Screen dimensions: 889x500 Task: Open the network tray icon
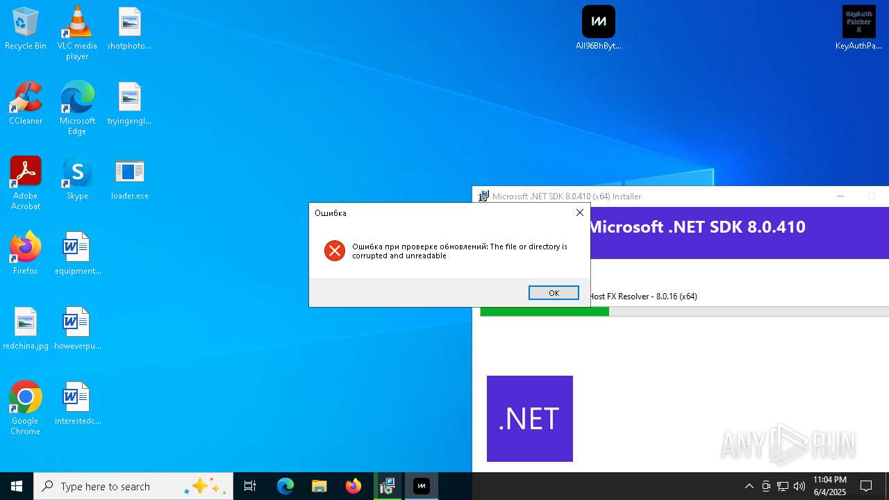click(x=783, y=486)
